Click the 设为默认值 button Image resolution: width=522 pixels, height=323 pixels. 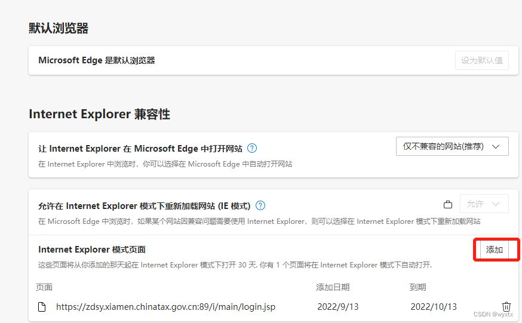coord(482,60)
